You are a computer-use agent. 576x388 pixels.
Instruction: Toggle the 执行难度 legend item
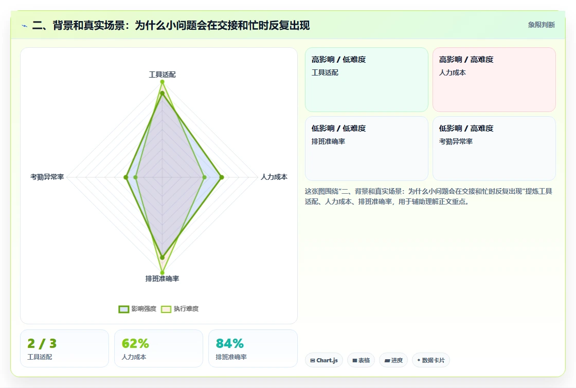180,309
